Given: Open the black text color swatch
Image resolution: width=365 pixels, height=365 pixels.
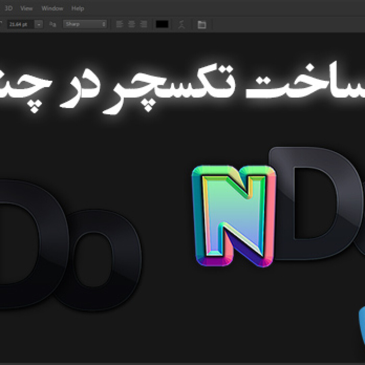Looking at the screenshot, I should tap(162, 24).
